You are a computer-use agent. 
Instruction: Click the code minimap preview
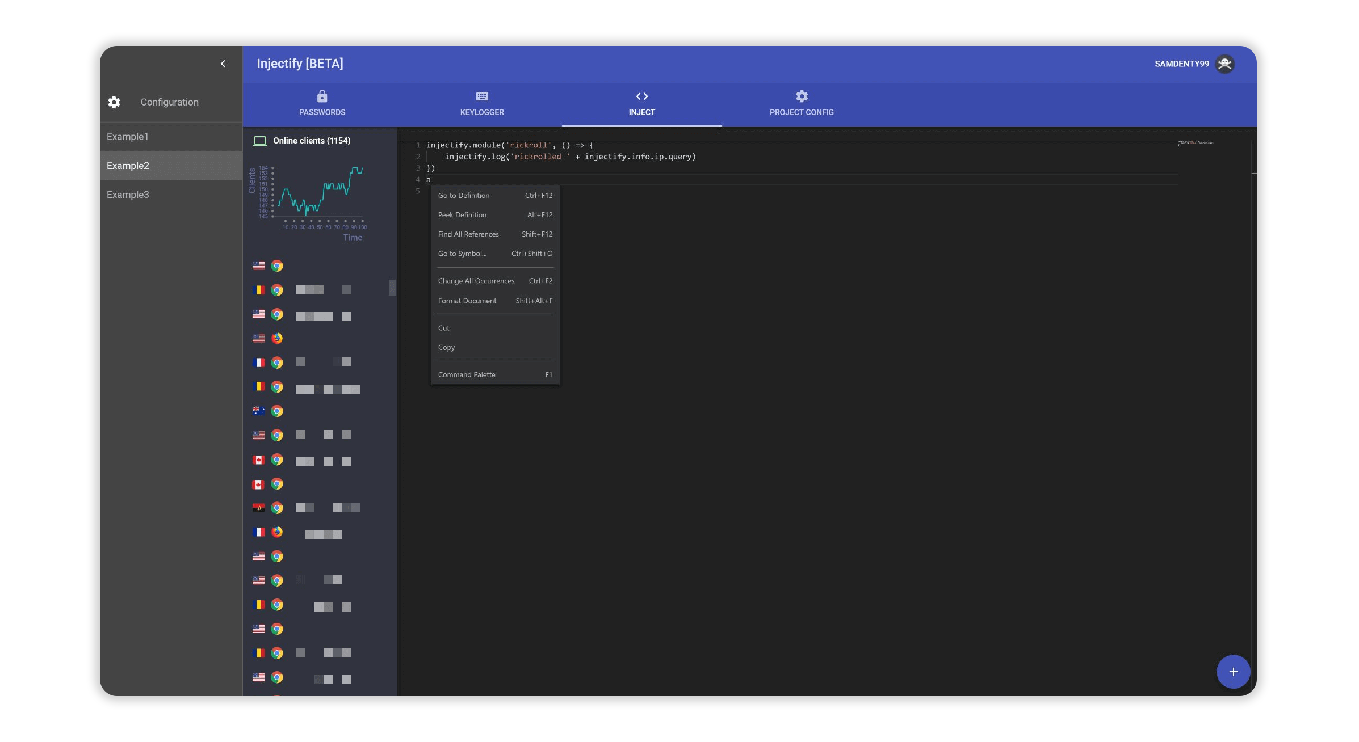pos(1195,143)
